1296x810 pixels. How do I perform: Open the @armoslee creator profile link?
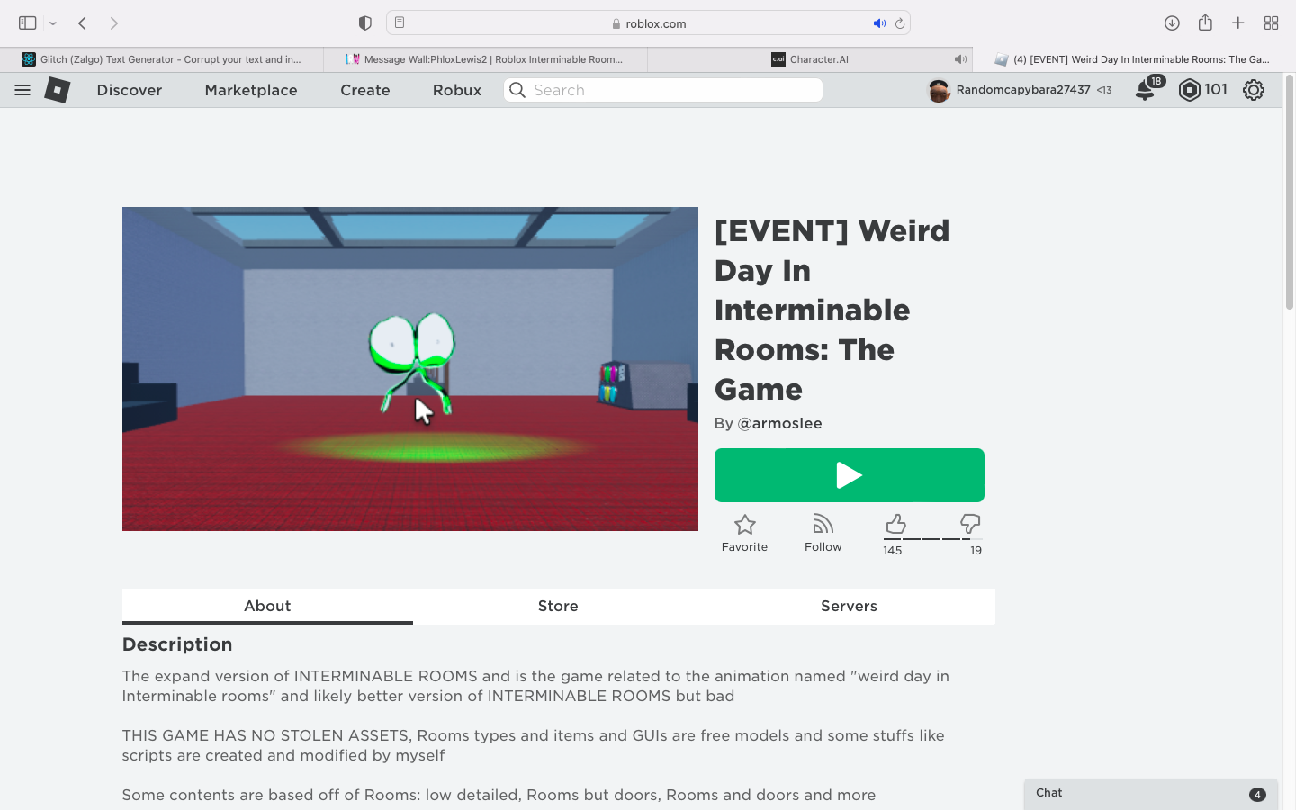click(x=779, y=423)
